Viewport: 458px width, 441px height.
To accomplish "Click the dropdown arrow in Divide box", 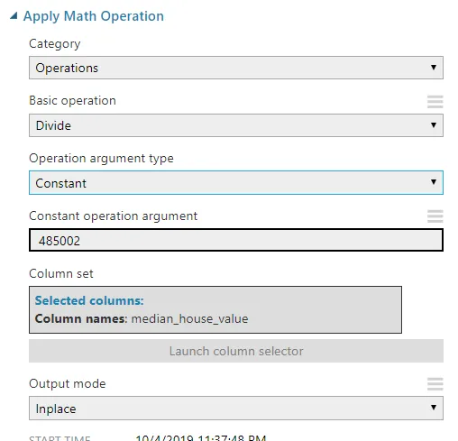I will pos(434,125).
